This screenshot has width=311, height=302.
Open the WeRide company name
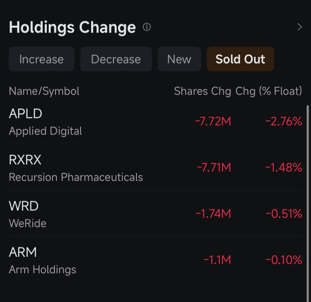point(27,223)
